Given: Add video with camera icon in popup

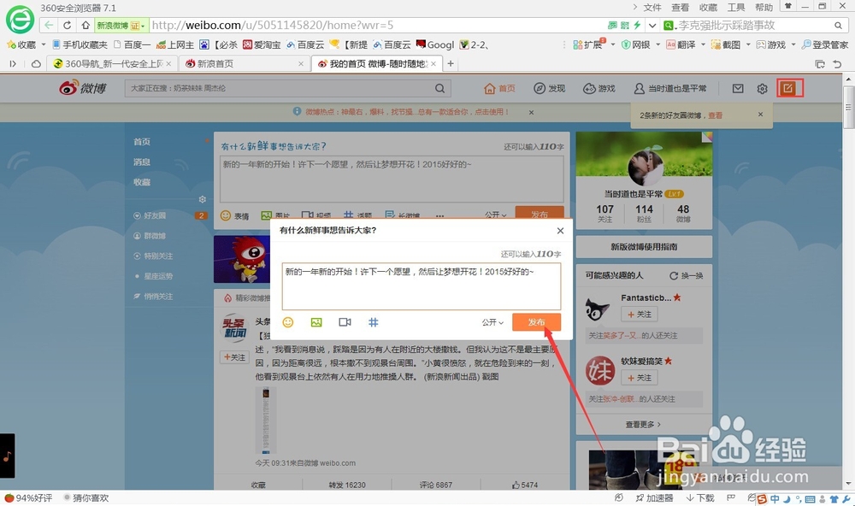Looking at the screenshot, I should [x=345, y=322].
